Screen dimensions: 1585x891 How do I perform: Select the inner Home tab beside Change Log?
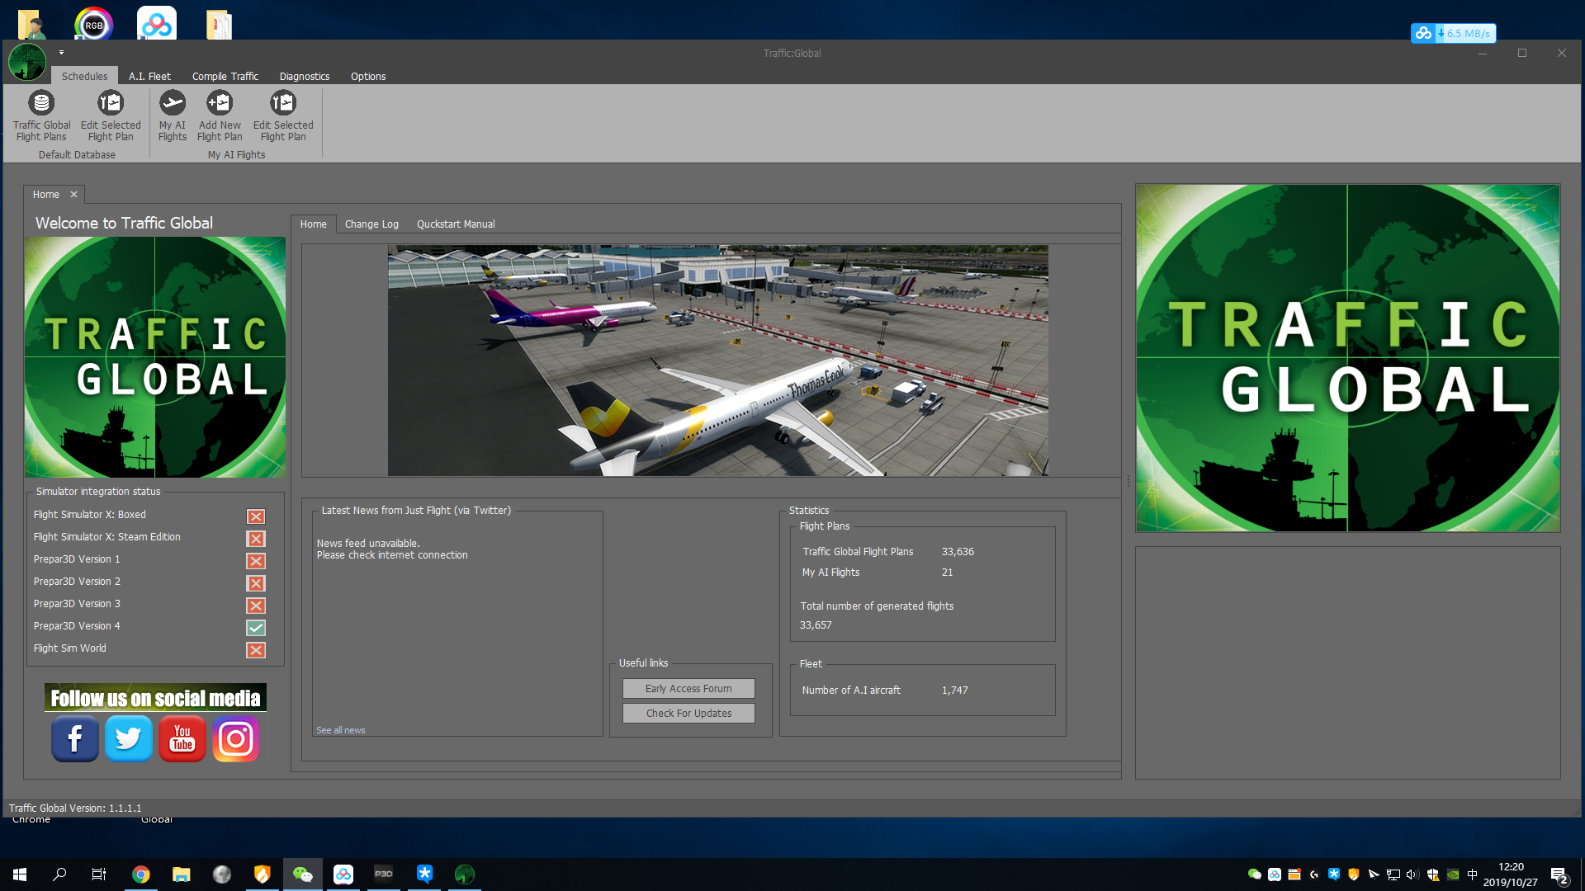(x=313, y=224)
